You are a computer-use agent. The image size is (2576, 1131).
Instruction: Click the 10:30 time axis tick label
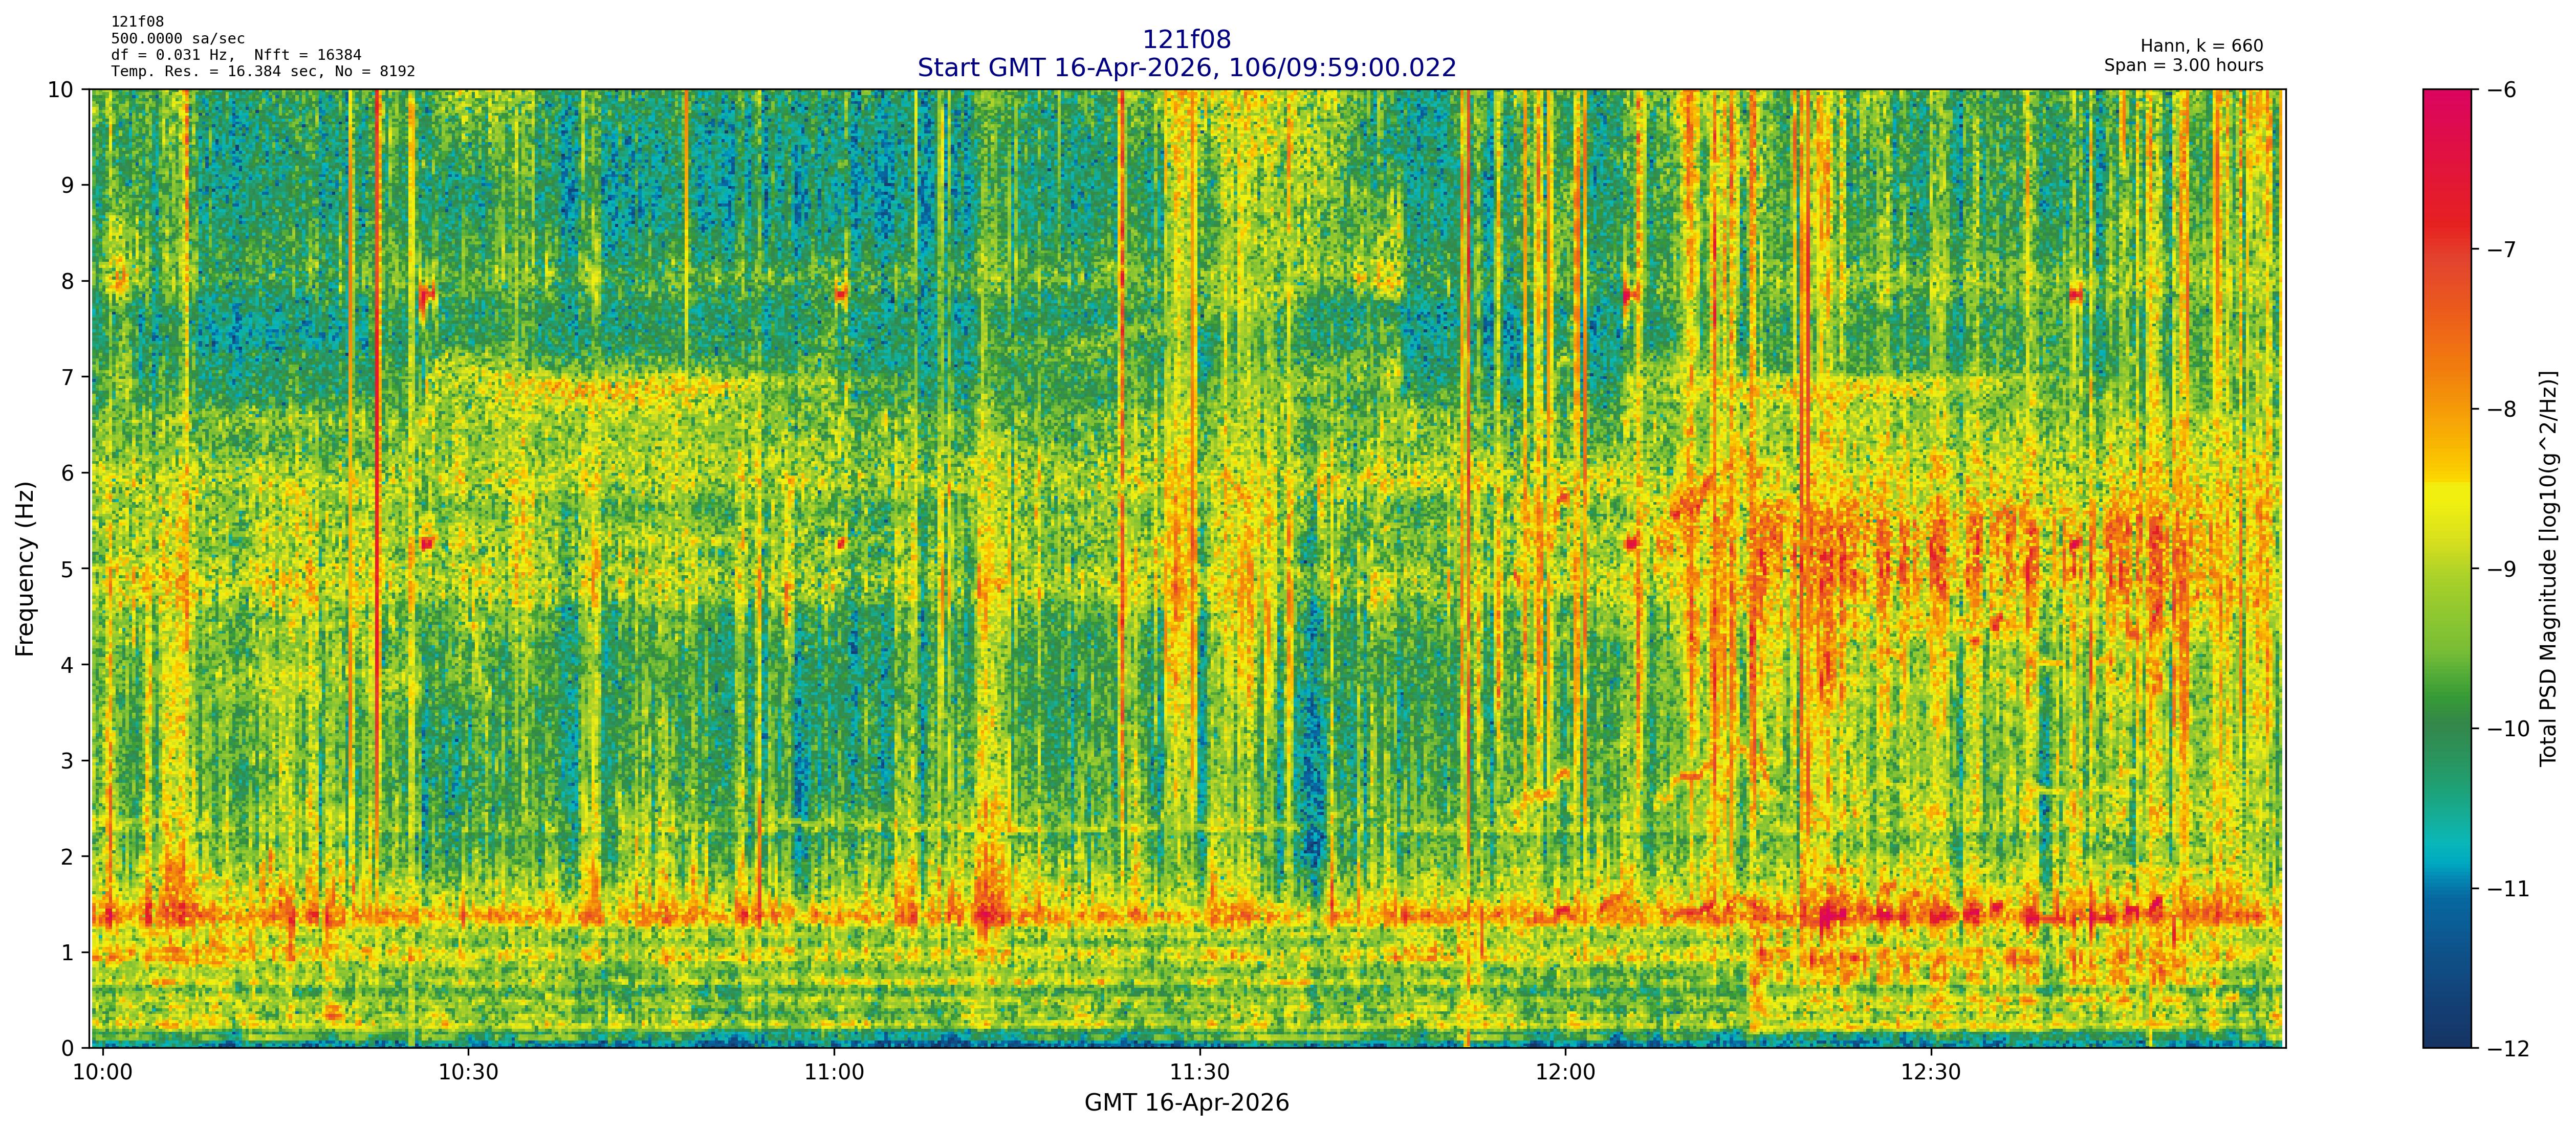(x=468, y=1073)
